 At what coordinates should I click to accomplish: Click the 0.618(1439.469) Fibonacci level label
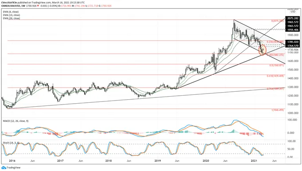click(275, 76)
